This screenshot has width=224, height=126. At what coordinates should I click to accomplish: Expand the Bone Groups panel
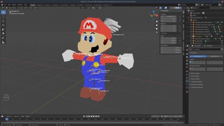coord(195,73)
